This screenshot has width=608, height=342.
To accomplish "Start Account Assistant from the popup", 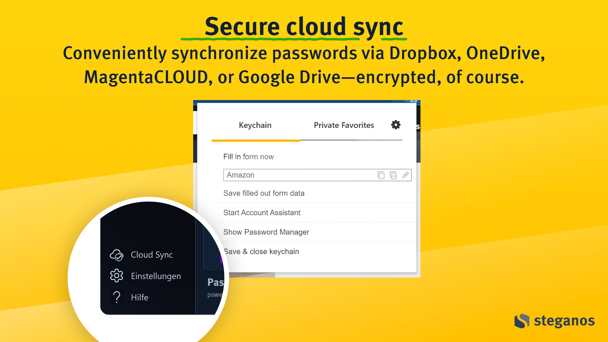I will pos(262,213).
